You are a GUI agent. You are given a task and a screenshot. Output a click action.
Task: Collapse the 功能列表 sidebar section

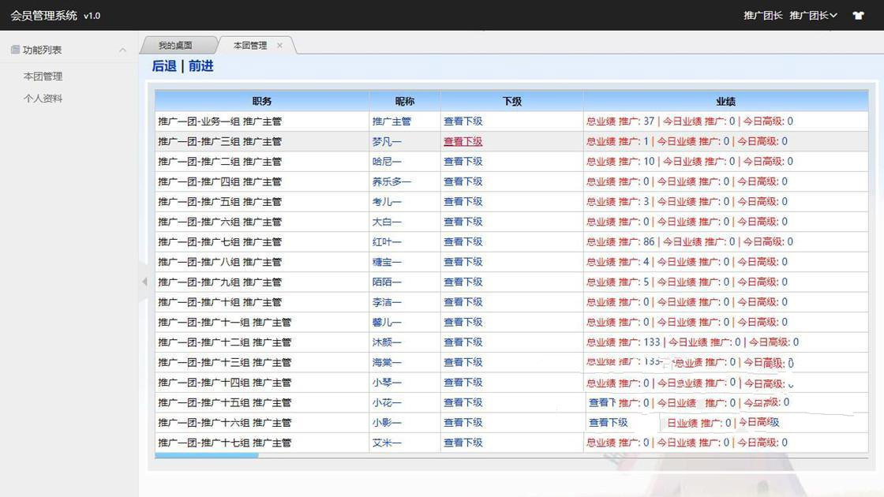coord(122,50)
